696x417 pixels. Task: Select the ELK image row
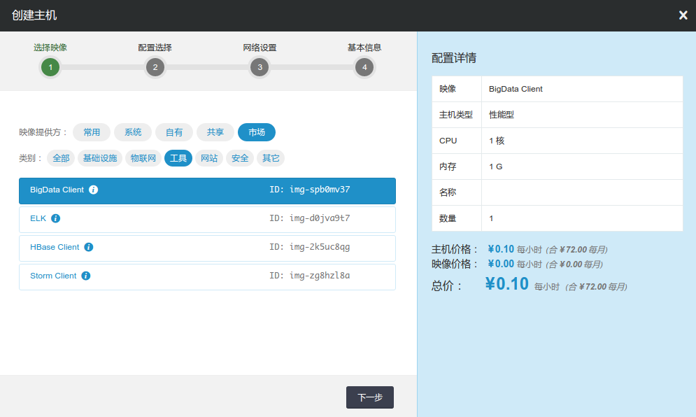point(207,219)
